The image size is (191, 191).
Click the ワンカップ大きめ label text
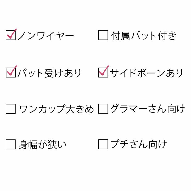tap(56, 109)
